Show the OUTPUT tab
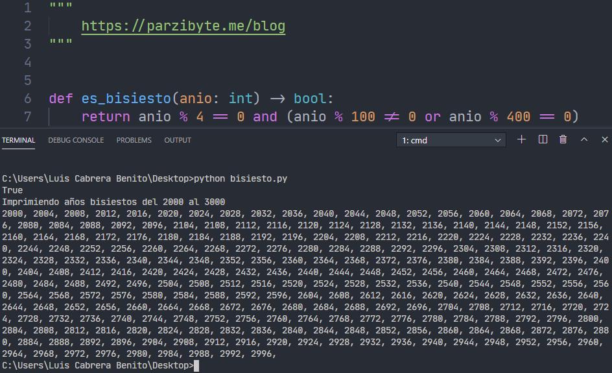This screenshot has width=612, height=373. (178, 140)
